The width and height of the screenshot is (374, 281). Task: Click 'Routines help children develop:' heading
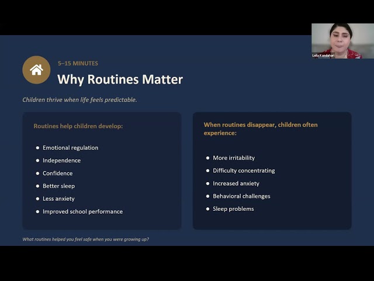point(78,126)
